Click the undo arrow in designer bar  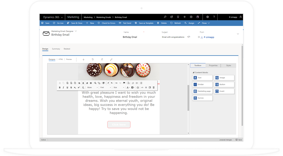point(92,60)
